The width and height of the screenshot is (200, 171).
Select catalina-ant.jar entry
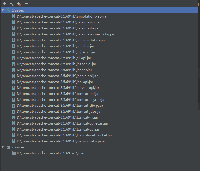[x=59, y=22]
